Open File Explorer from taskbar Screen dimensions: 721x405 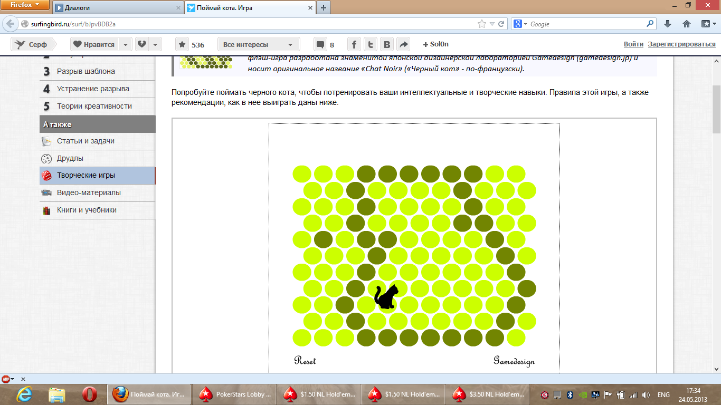[x=56, y=394]
